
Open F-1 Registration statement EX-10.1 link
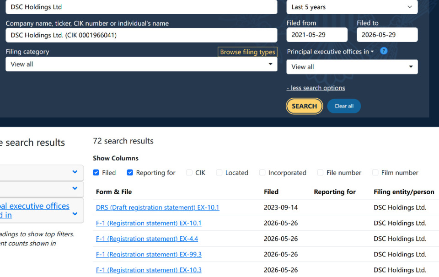point(149,223)
